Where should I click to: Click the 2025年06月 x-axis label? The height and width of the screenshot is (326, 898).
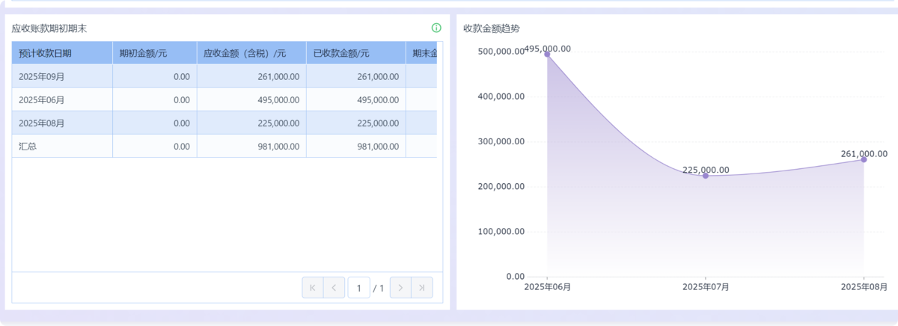click(x=547, y=286)
